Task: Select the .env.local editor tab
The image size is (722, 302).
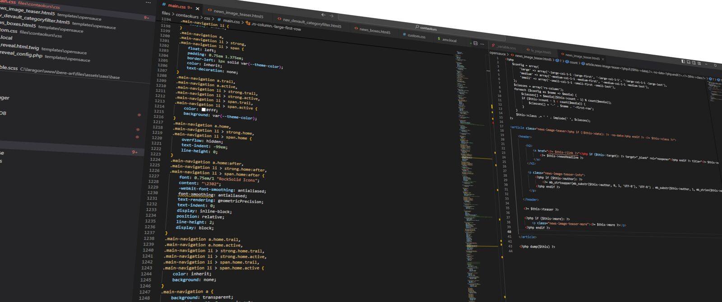Action: tap(447, 40)
